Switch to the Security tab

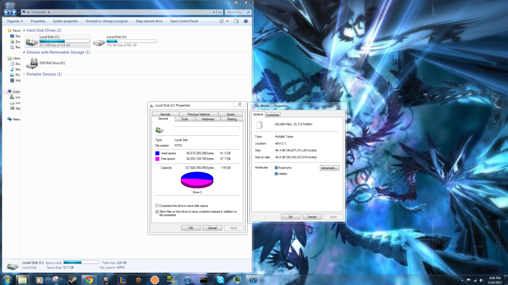tap(165, 114)
